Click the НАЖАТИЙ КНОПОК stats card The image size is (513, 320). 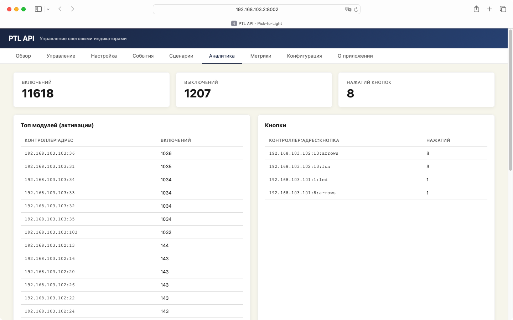[x=416, y=90]
